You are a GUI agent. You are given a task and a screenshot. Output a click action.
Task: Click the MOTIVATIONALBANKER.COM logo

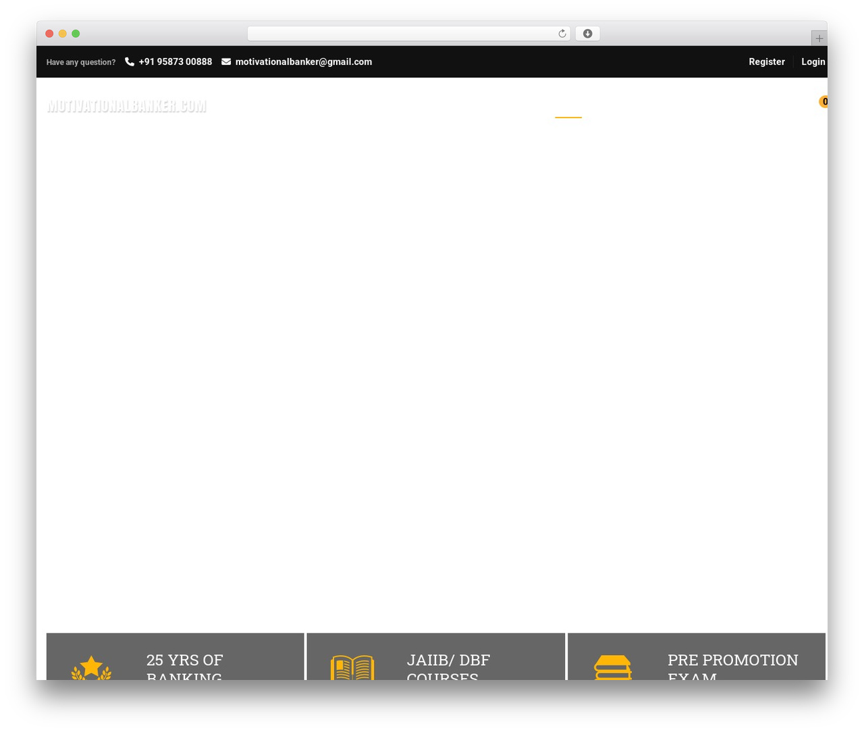[x=127, y=106]
